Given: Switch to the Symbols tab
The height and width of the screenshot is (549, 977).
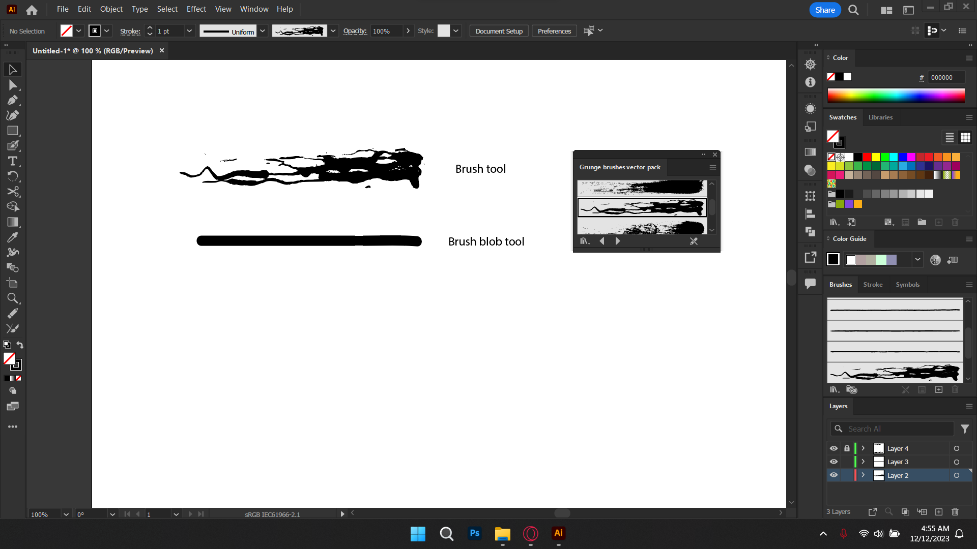Looking at the screenshot, I should pyautogui.click(x=907, y=285).
